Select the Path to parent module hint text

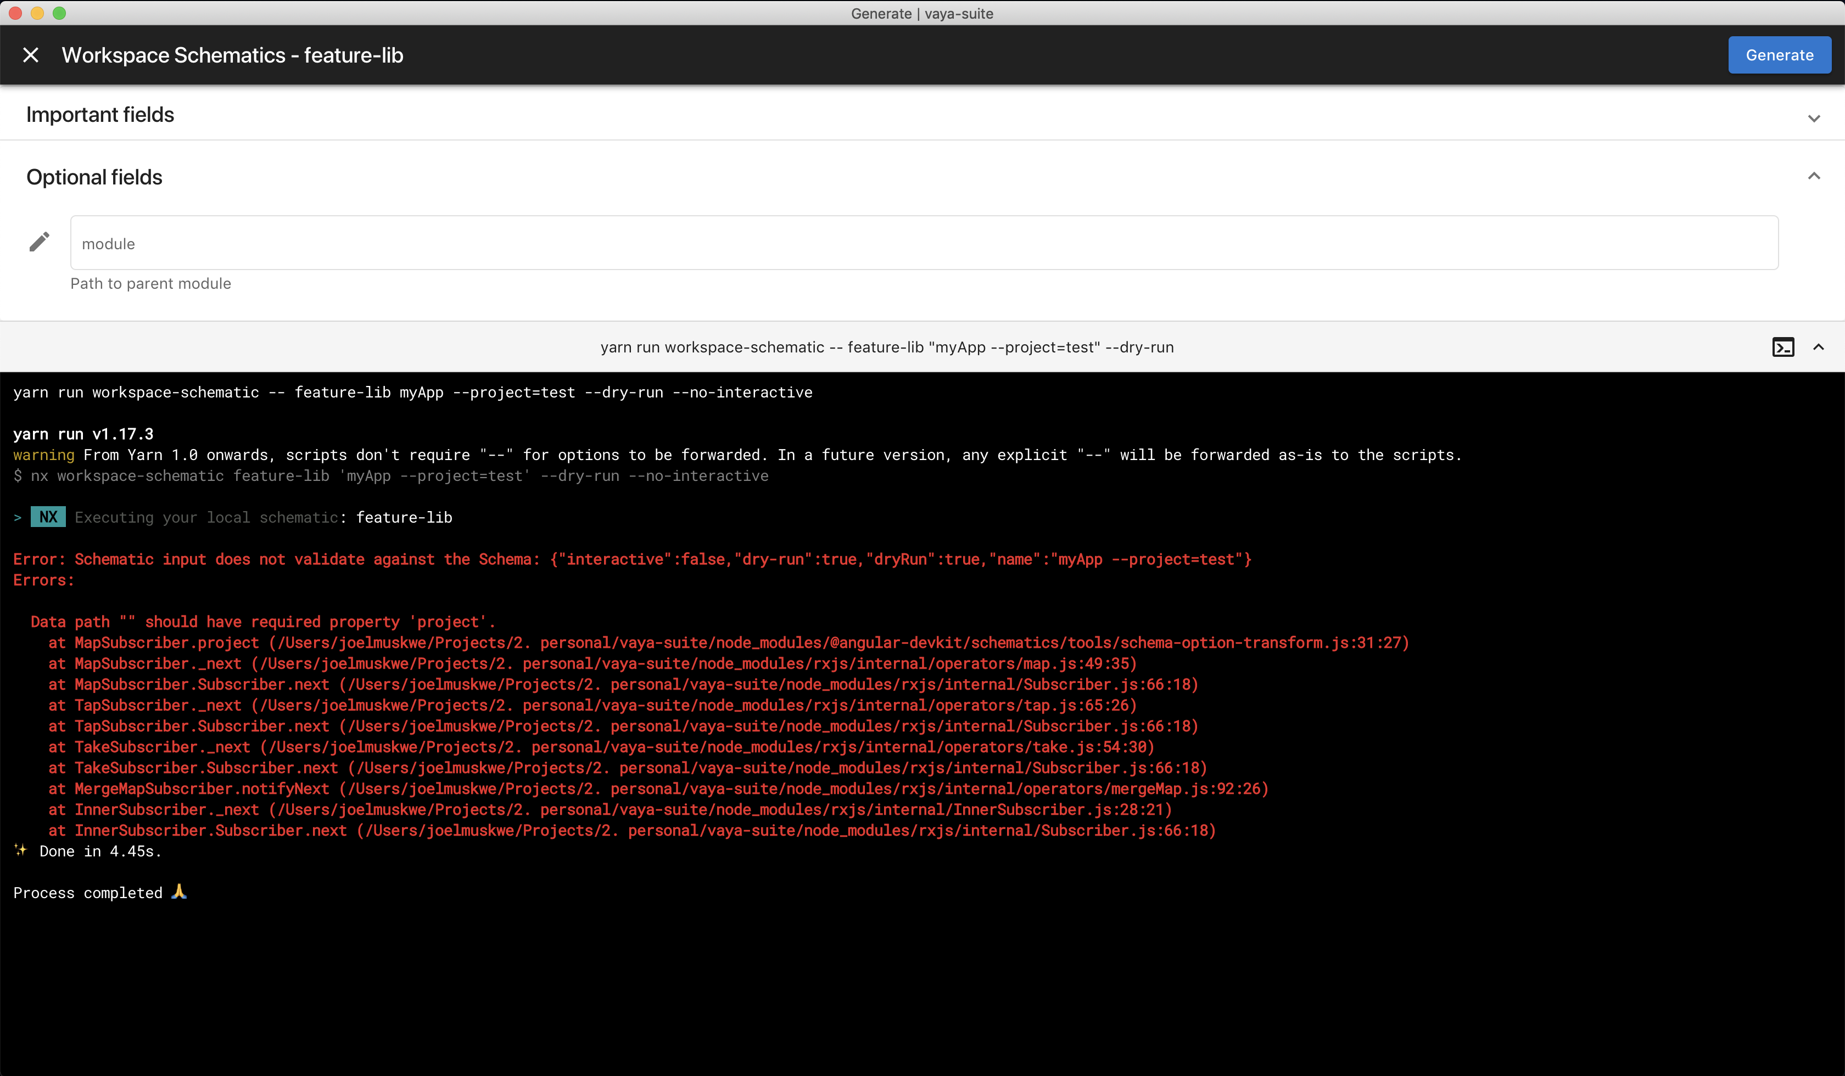(x=151, y=283)
